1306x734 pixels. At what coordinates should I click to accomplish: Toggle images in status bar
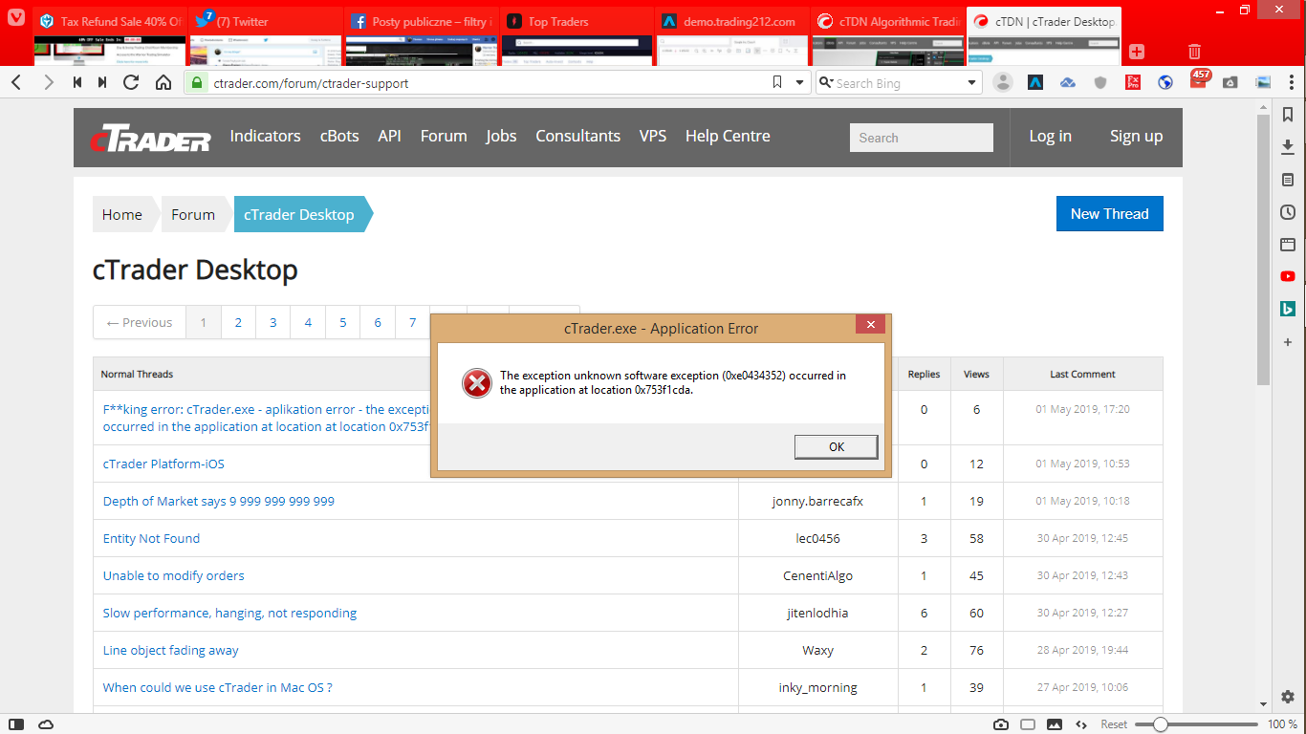[1054, 724]
